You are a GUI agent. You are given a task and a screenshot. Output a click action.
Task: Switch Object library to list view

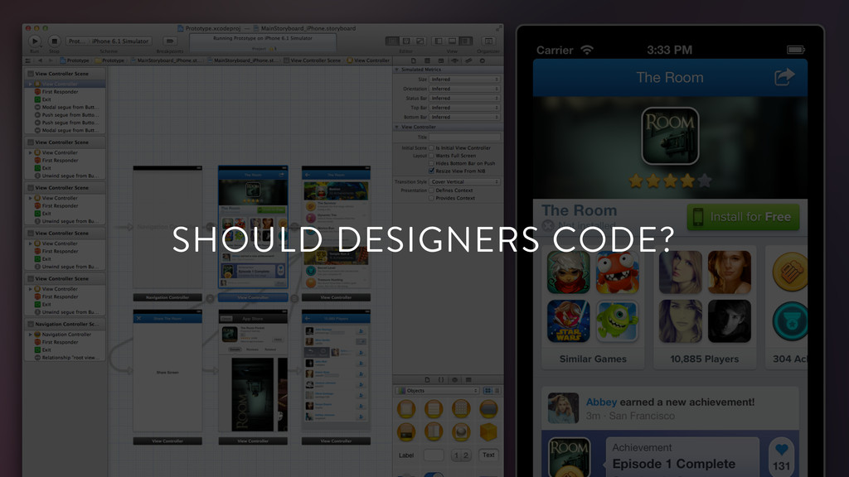click(x=497, y=391)
